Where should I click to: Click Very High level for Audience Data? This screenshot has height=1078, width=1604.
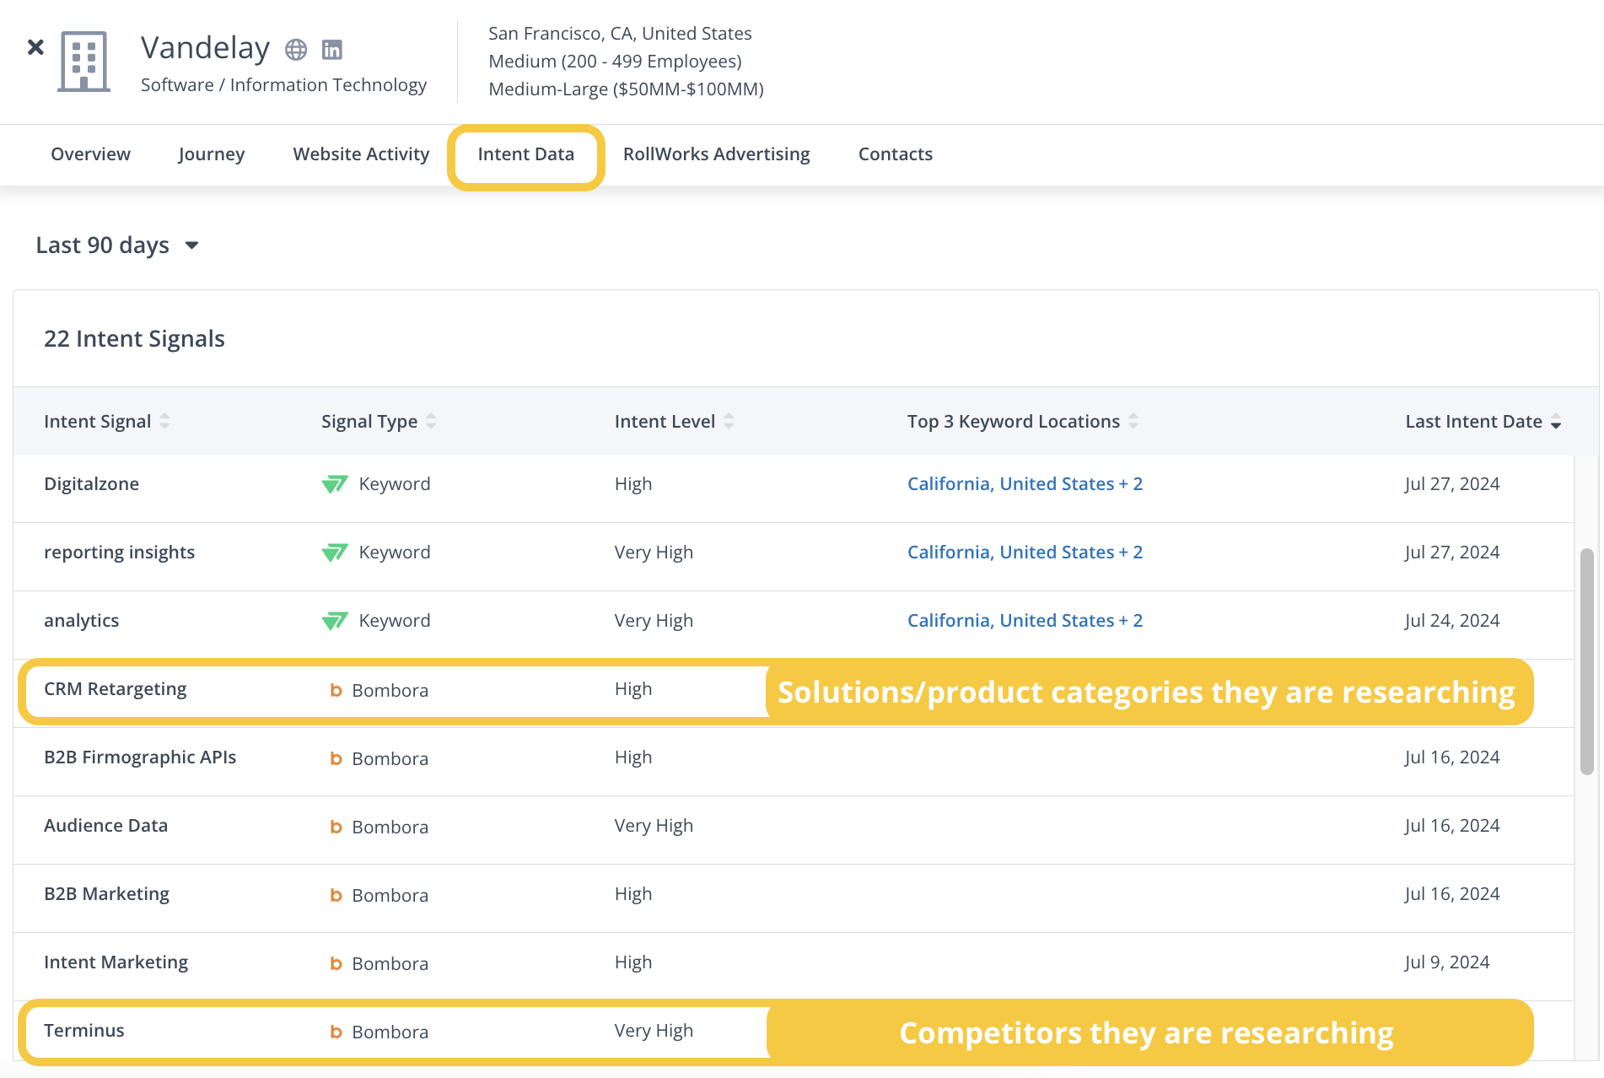pos(654,826)
